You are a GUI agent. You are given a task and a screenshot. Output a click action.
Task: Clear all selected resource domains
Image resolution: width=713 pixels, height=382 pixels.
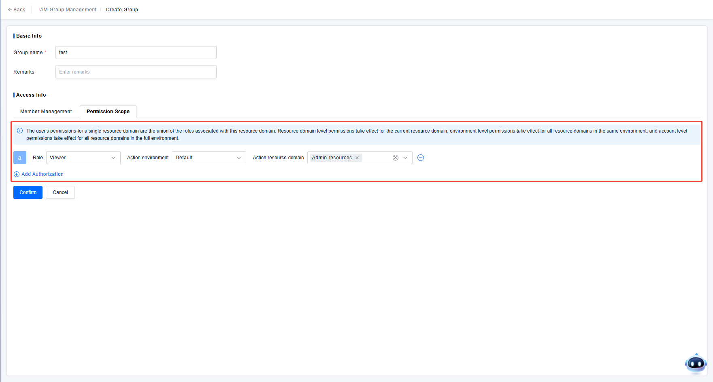click(396, 158)
